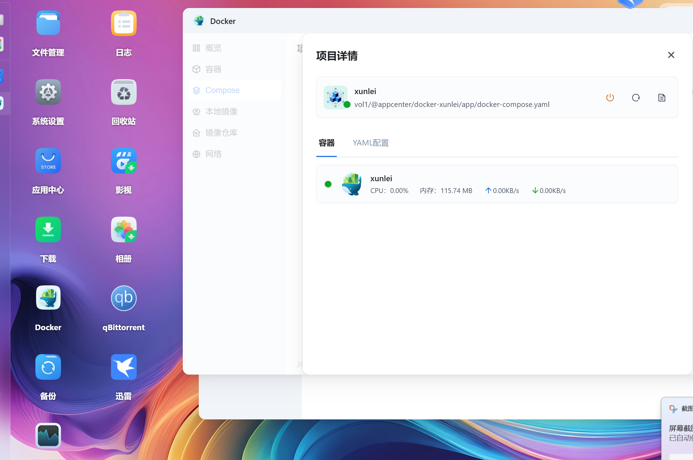The width and height of the screenshot is (693, 460).
Task: Launch the Docker desktop icon
Action: 48,298
